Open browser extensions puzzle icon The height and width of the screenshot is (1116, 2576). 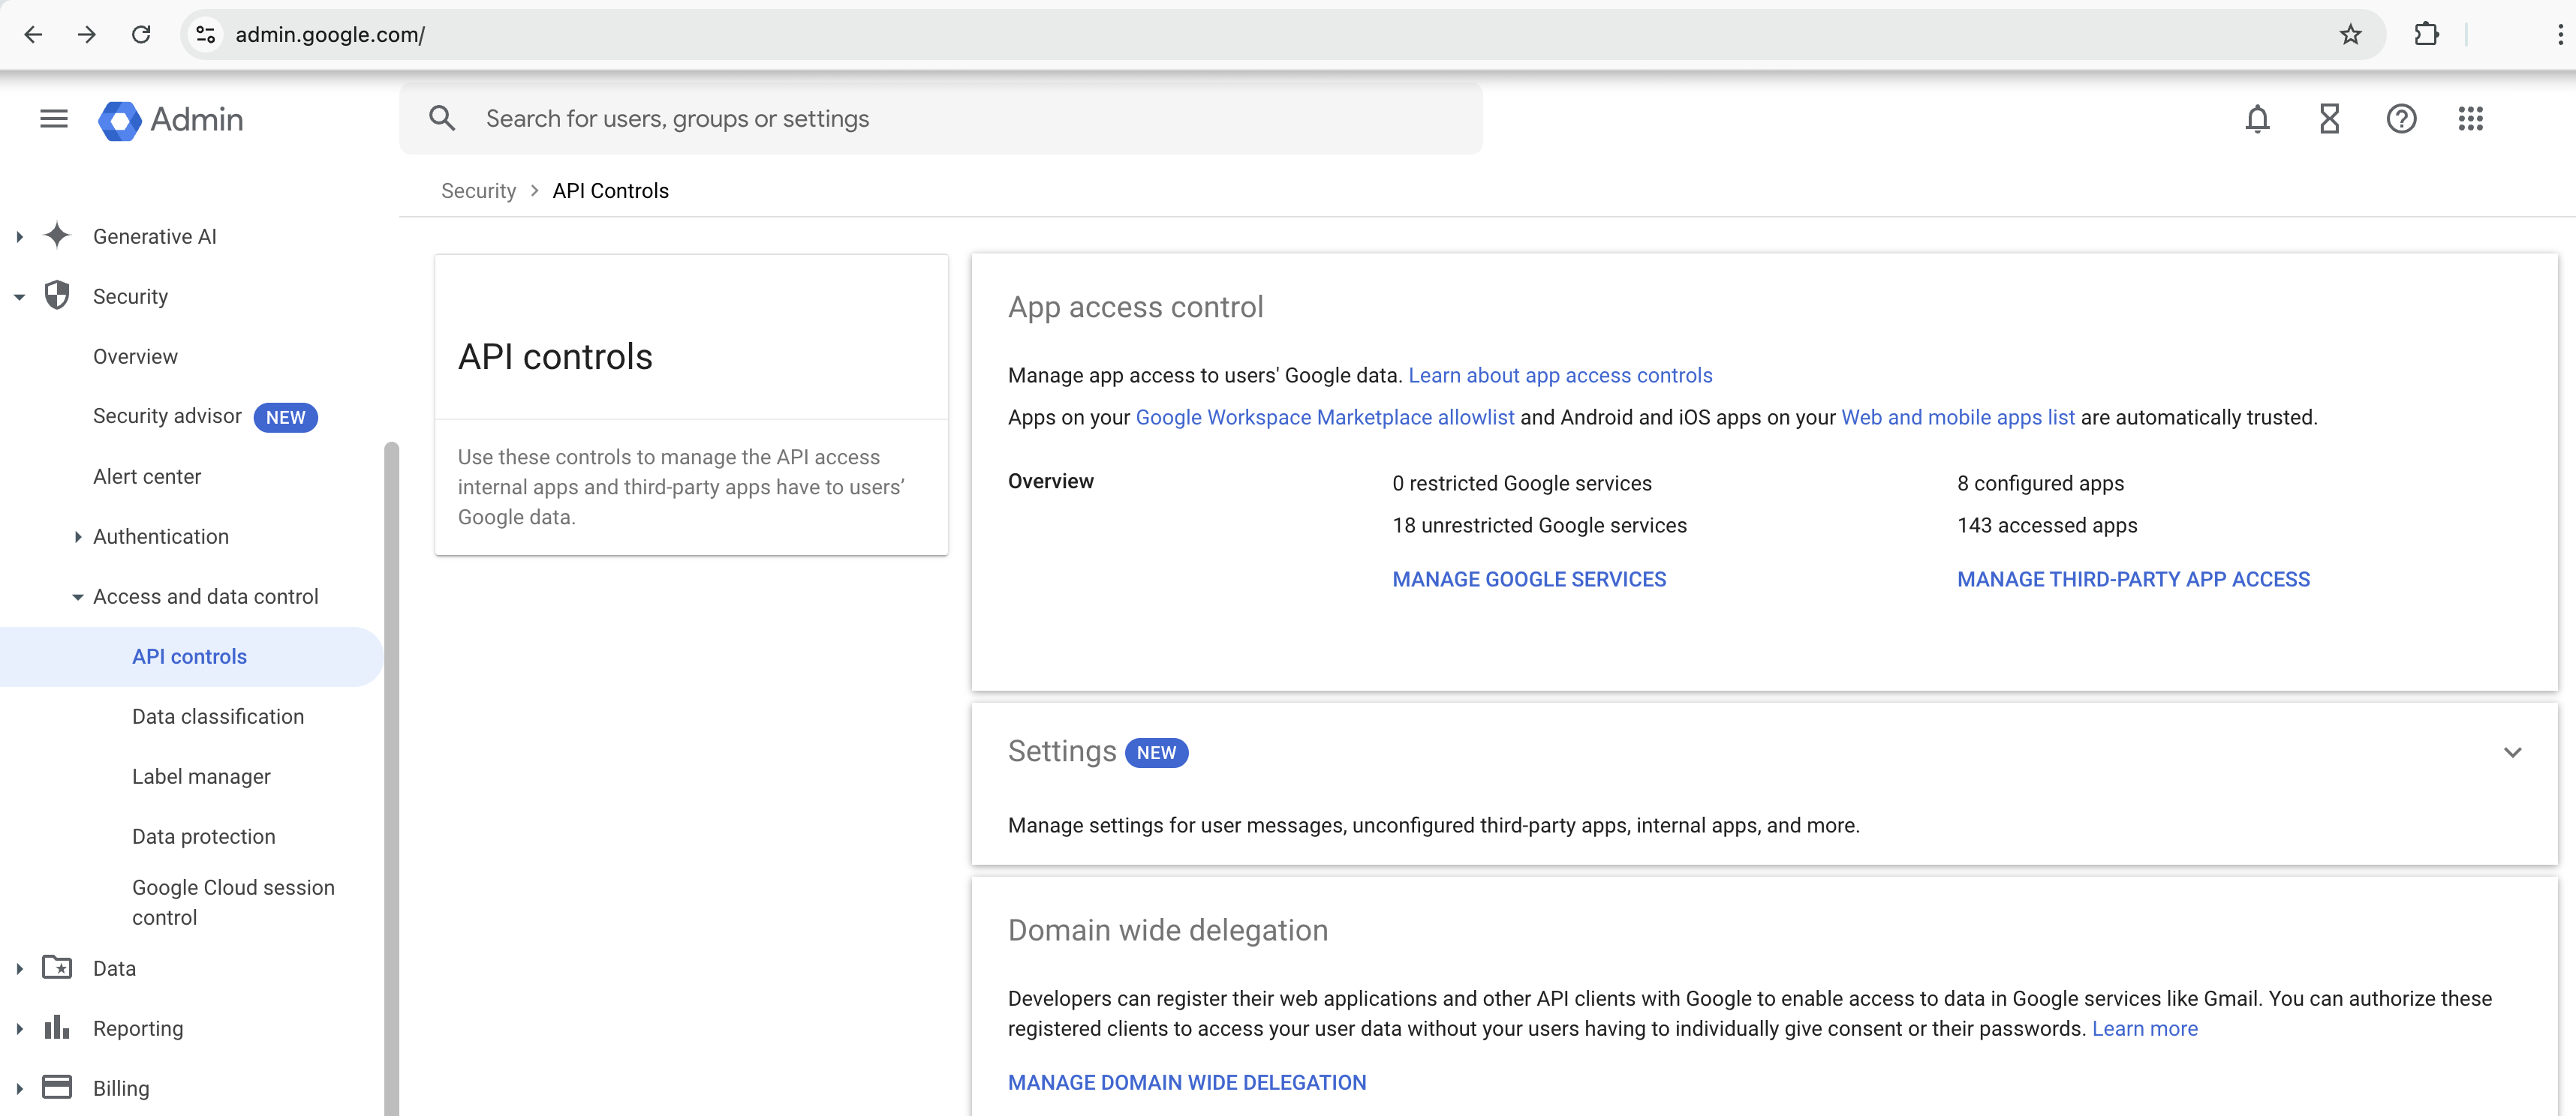[x=2425, y=35]
